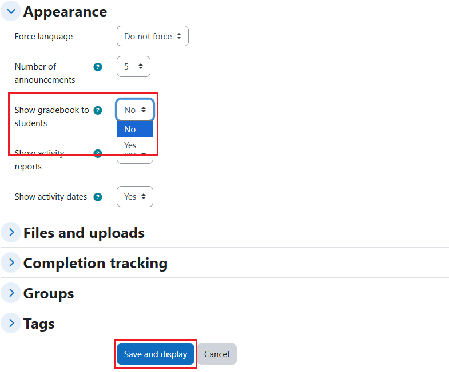Expand the Completion tracking section
449x372 pixels.
pos(11,262)
